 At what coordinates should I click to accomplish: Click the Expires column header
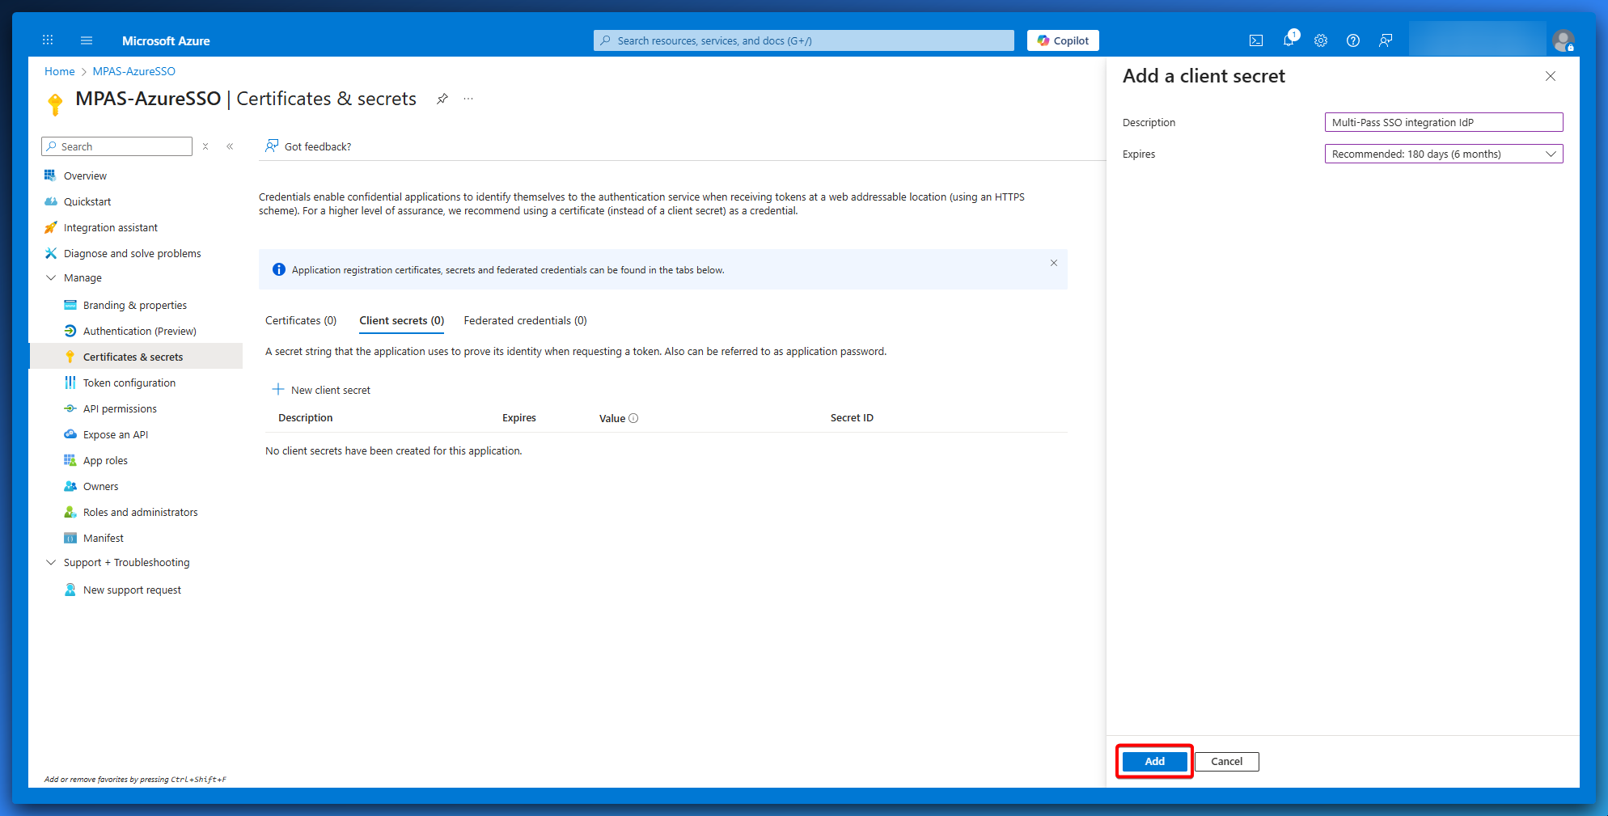[519, 417]
